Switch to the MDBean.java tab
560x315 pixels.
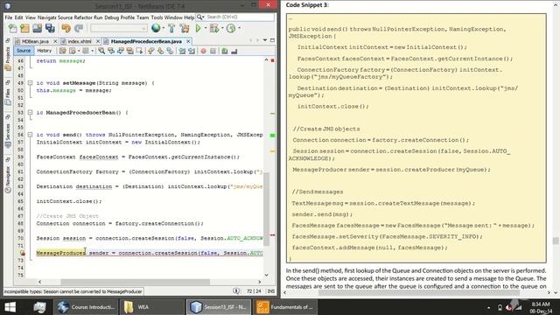35,41
